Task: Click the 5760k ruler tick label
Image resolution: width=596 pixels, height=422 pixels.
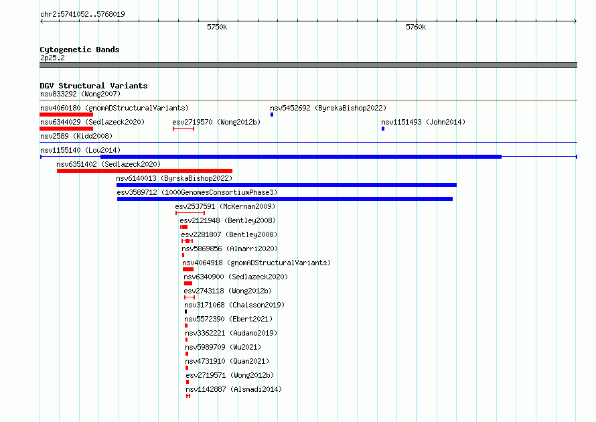Action: [416, 27]
